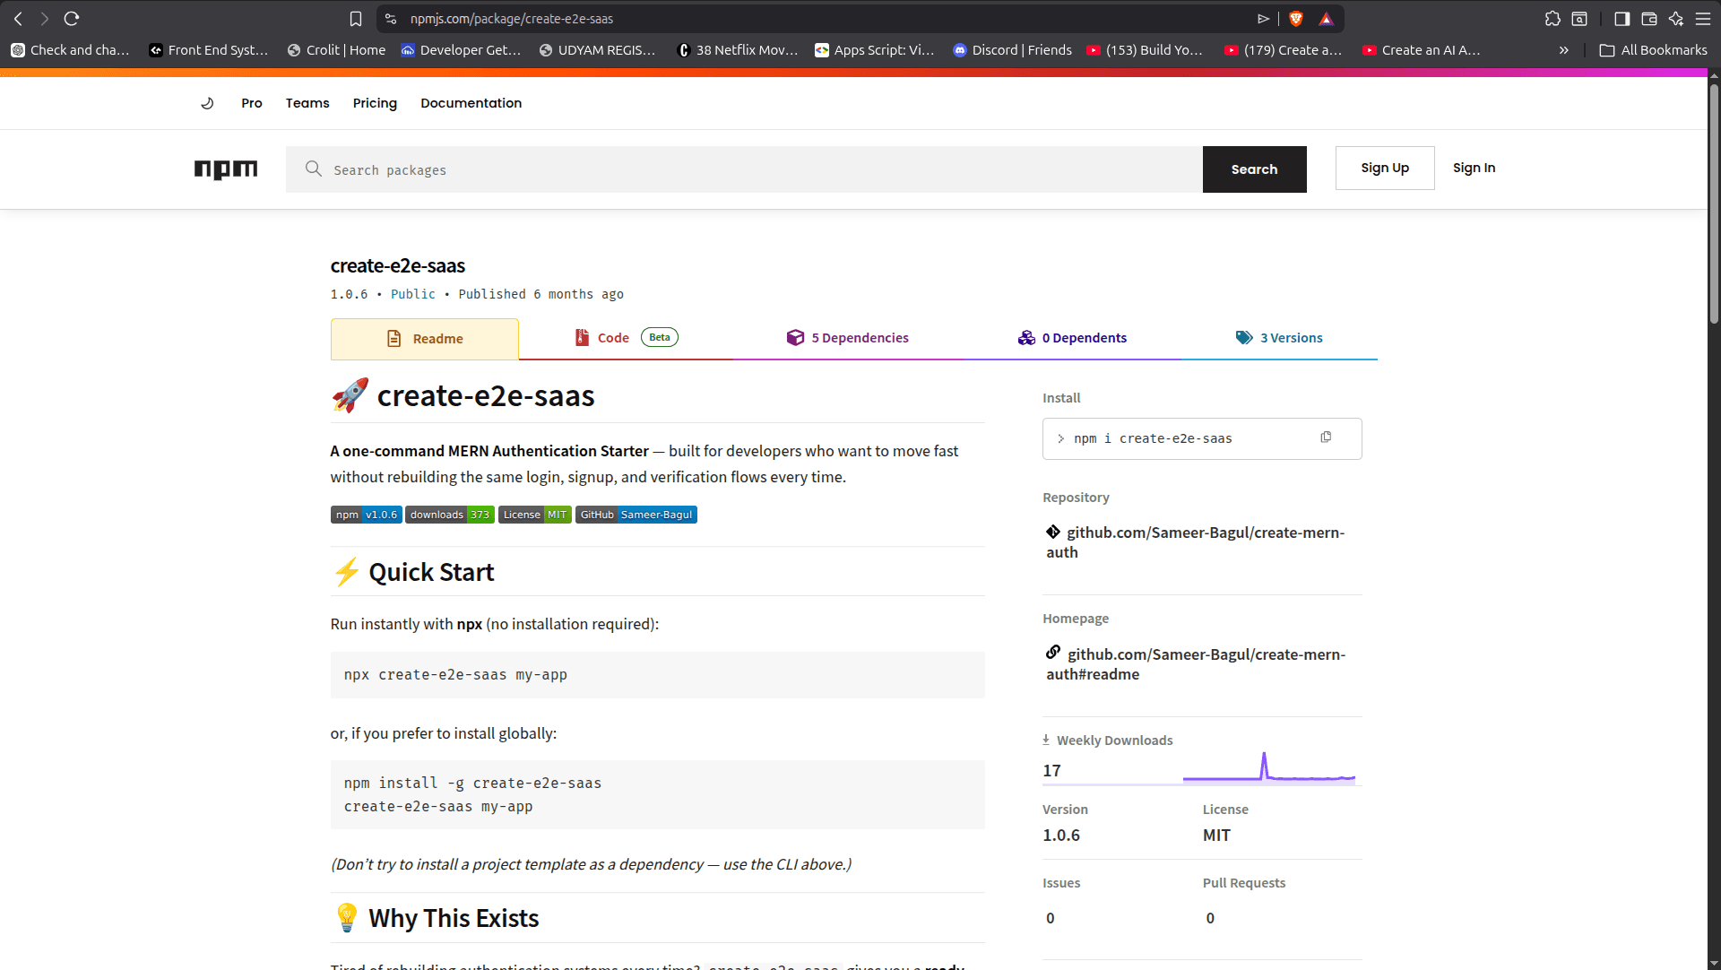Viewport: 1721px width, 970px height.
Task: Click the send/share arrow in address bar
Action: click(1264, 19)
